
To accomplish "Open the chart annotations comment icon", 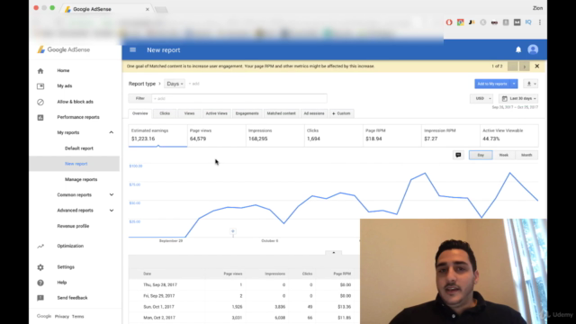I will click(x=458, y=155).
